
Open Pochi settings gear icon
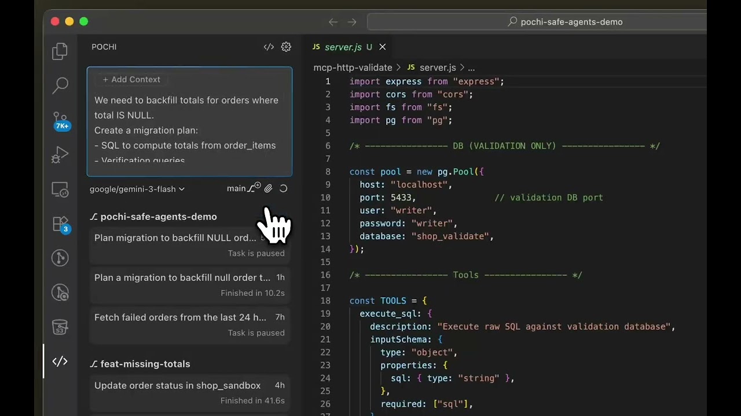[x=286, y=47]
